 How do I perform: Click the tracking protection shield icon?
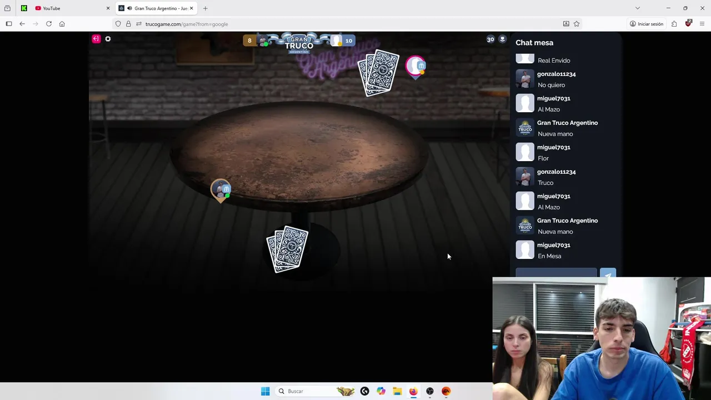118,24
